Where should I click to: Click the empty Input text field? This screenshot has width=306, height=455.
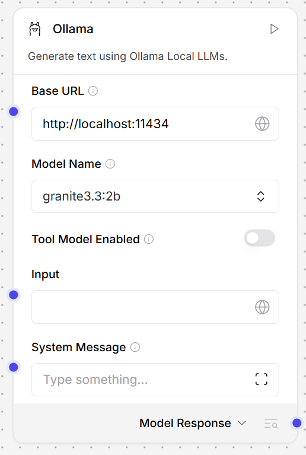[155, 307]
